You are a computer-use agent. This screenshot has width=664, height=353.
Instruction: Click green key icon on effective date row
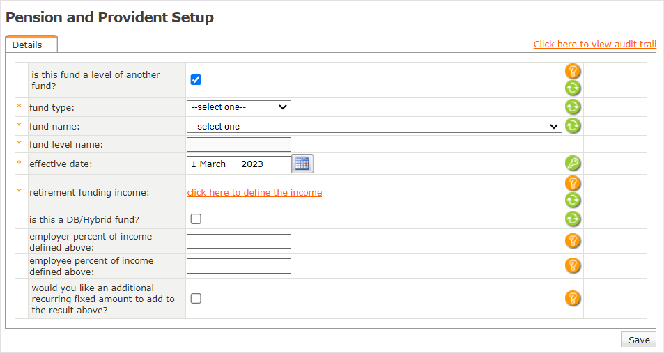tap(572, 164)
